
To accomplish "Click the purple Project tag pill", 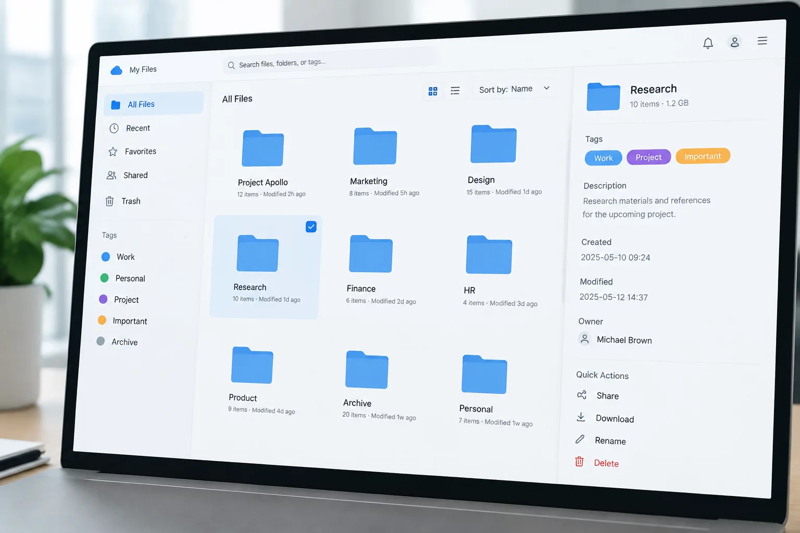I will click(648, 157).
